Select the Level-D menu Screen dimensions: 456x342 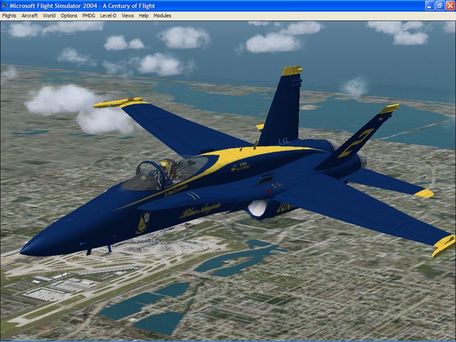click(108, 15)
